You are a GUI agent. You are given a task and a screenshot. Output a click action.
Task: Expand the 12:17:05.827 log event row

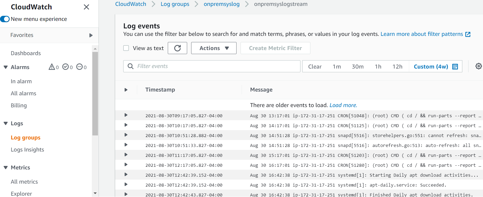pyautogui.click(x=126, y=165)
